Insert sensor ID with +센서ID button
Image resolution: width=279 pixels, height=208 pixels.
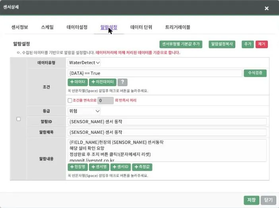pos(121,167)
